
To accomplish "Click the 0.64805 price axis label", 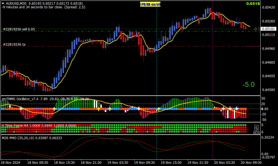I will click(269, 62).
